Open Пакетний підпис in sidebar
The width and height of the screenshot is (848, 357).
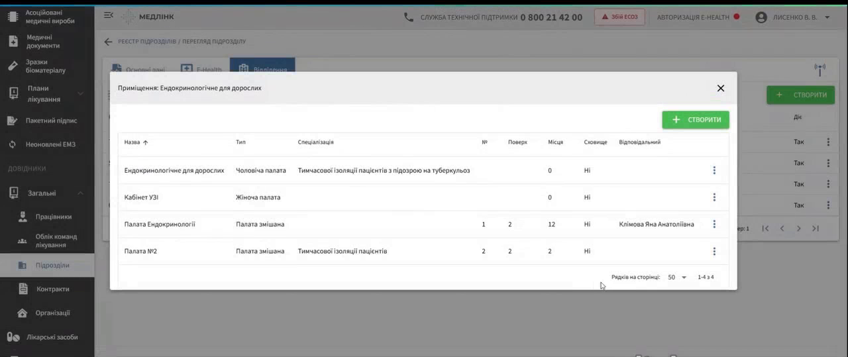pos(47,121)
